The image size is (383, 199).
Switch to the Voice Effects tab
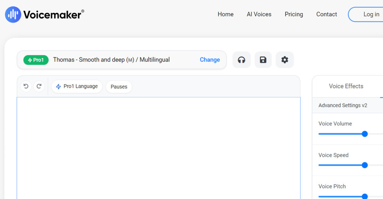pyautogui.click(x=346, y=86)
